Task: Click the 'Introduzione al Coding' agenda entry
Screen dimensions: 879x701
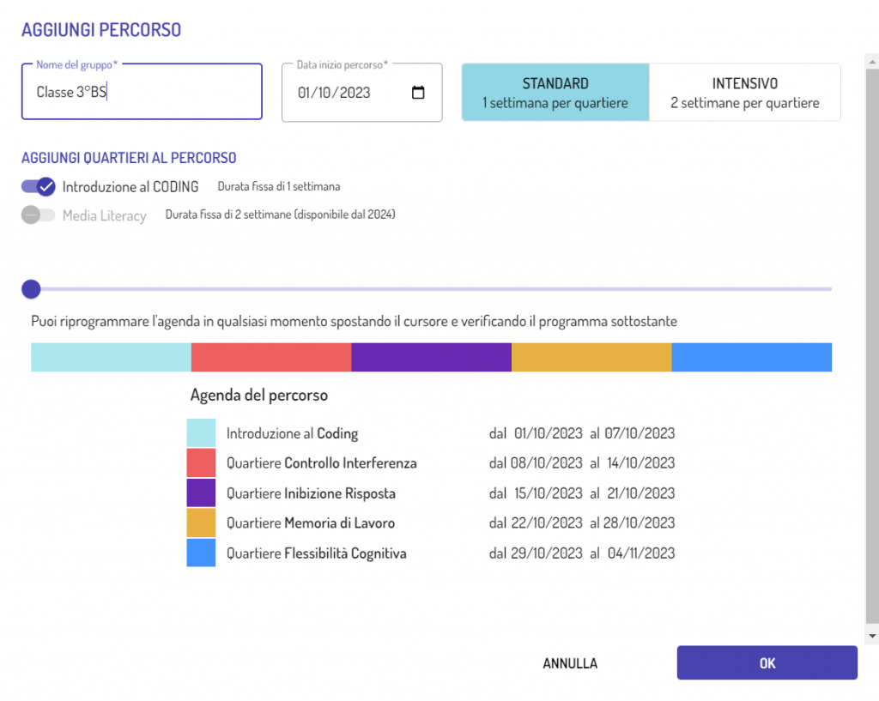Action: pos(292,433)
